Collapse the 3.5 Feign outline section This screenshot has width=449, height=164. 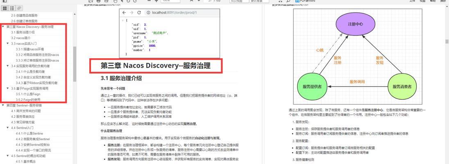[x=8, y=89]
